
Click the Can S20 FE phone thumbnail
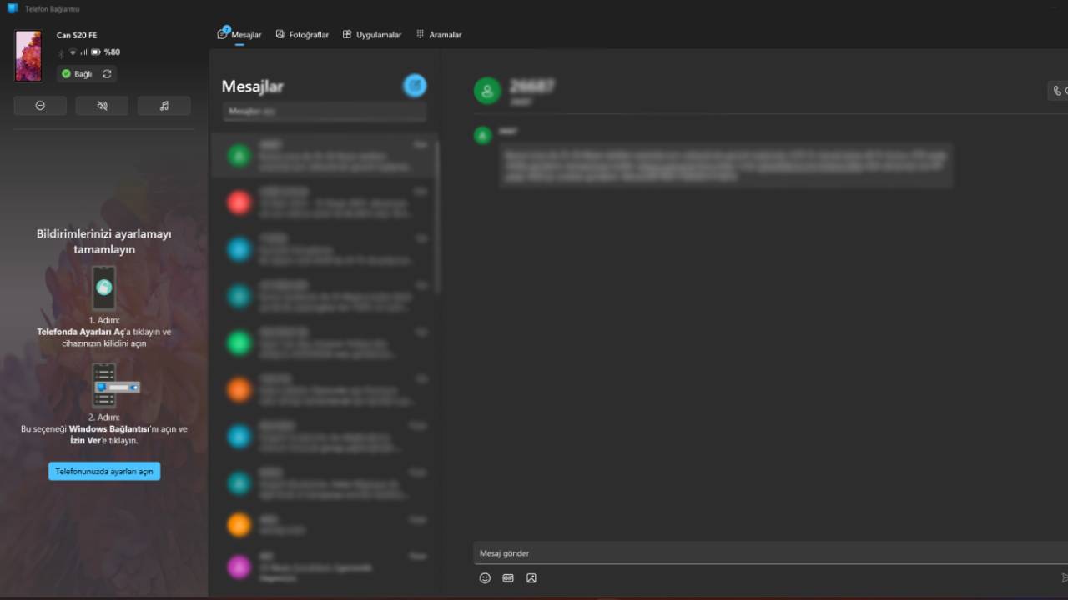(x=28, y=56)
